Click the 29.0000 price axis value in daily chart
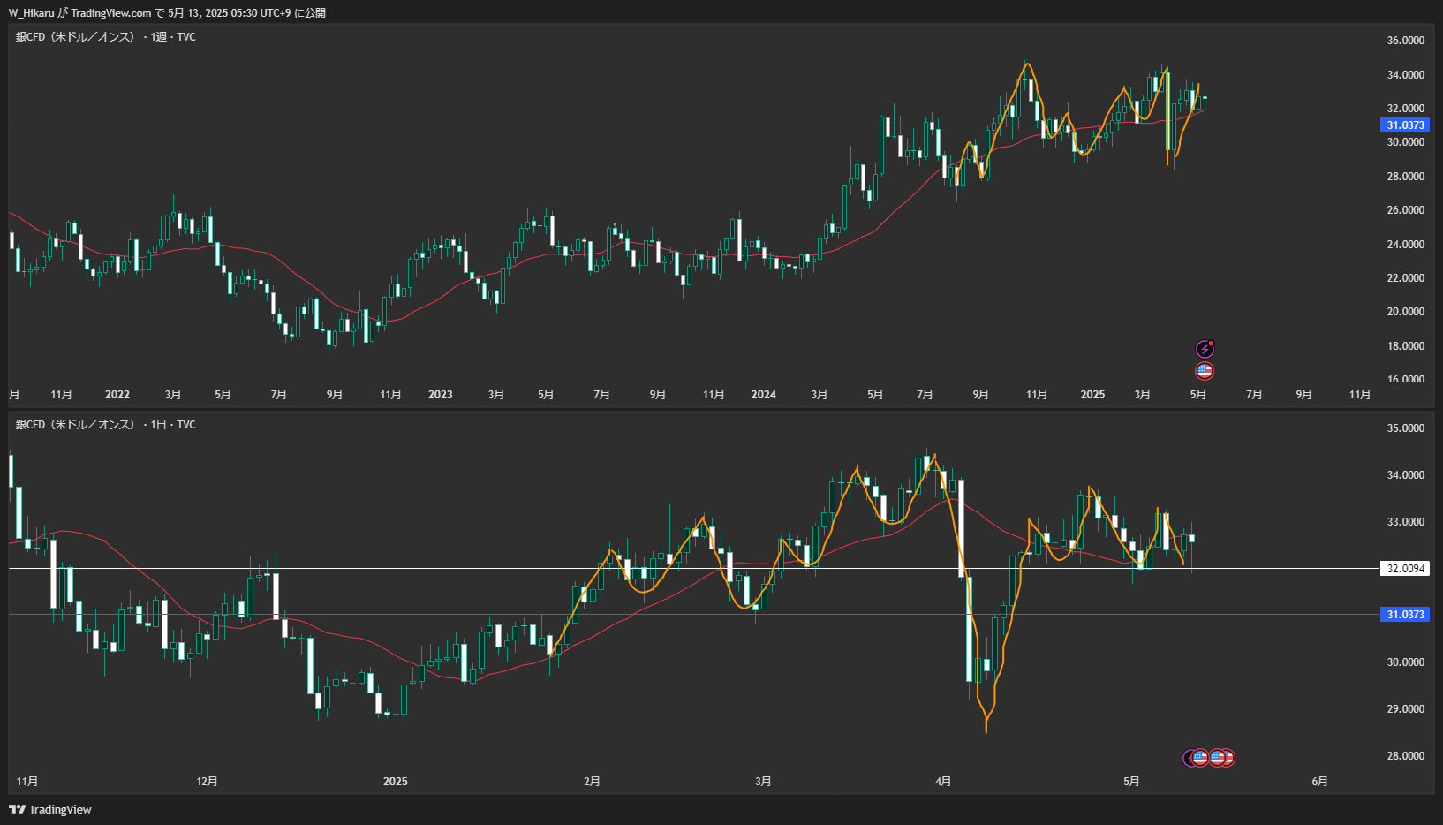Screen dimensions: 1443x825 (x=1405, y=709)
